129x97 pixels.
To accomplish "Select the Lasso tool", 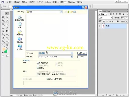I will (3, 17).
